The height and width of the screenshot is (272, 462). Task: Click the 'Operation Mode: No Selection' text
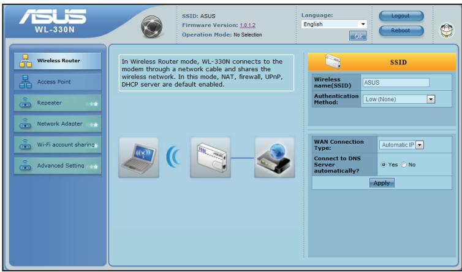point(222,35)
